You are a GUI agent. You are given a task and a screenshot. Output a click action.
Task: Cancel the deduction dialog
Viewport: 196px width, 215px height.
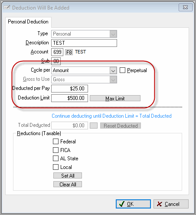[x=171, y=204]
